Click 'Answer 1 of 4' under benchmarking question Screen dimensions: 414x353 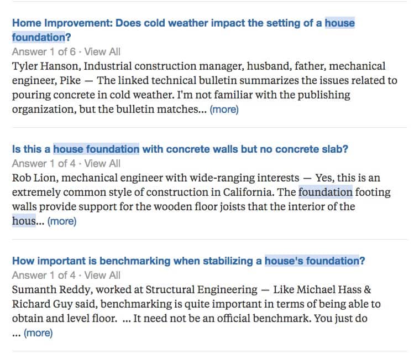44,276
